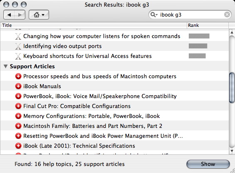Go back with the left arrow button
The width and height of the screenshot is (235, 173).
(x=9, y=14)
